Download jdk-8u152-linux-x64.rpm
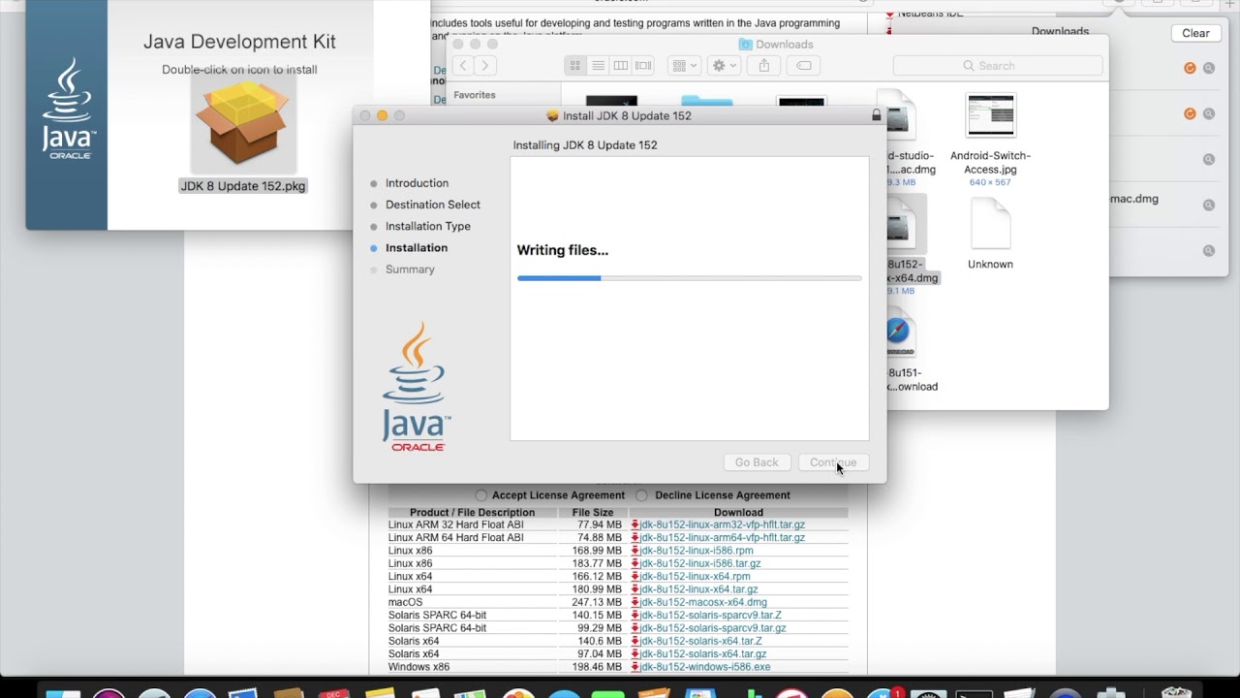Screen dimensions: 1240x698 [695, 577]
